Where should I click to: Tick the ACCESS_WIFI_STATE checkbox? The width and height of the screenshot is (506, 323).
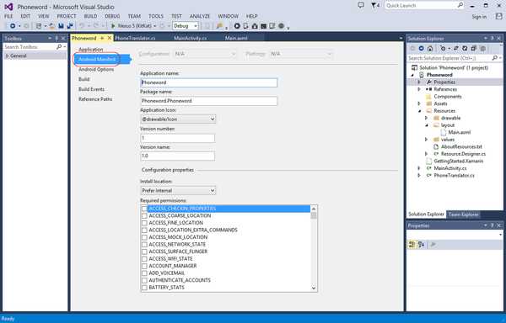144,259
